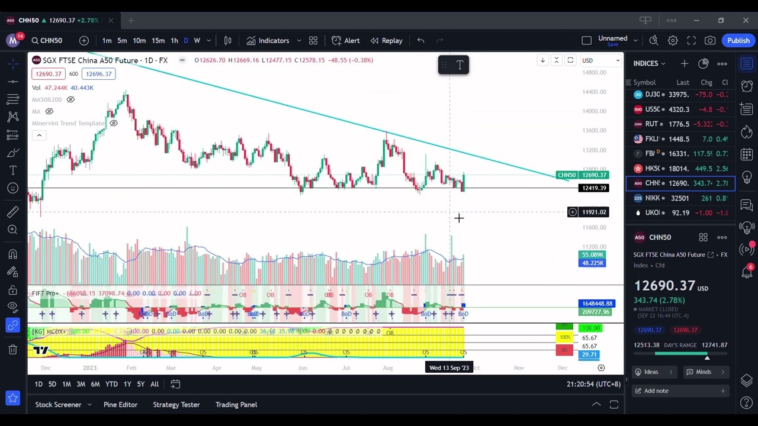Expand the indicators favorites dropdown arrow
The height and width of the screenshot is (426, 758).
(298, 40)
